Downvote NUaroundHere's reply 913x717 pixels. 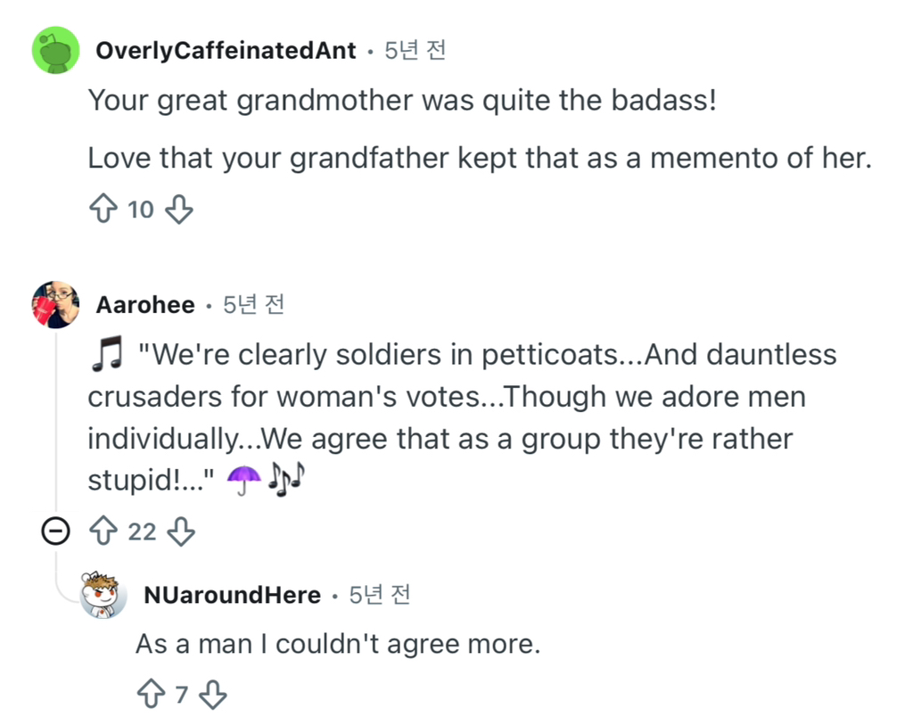214,693
